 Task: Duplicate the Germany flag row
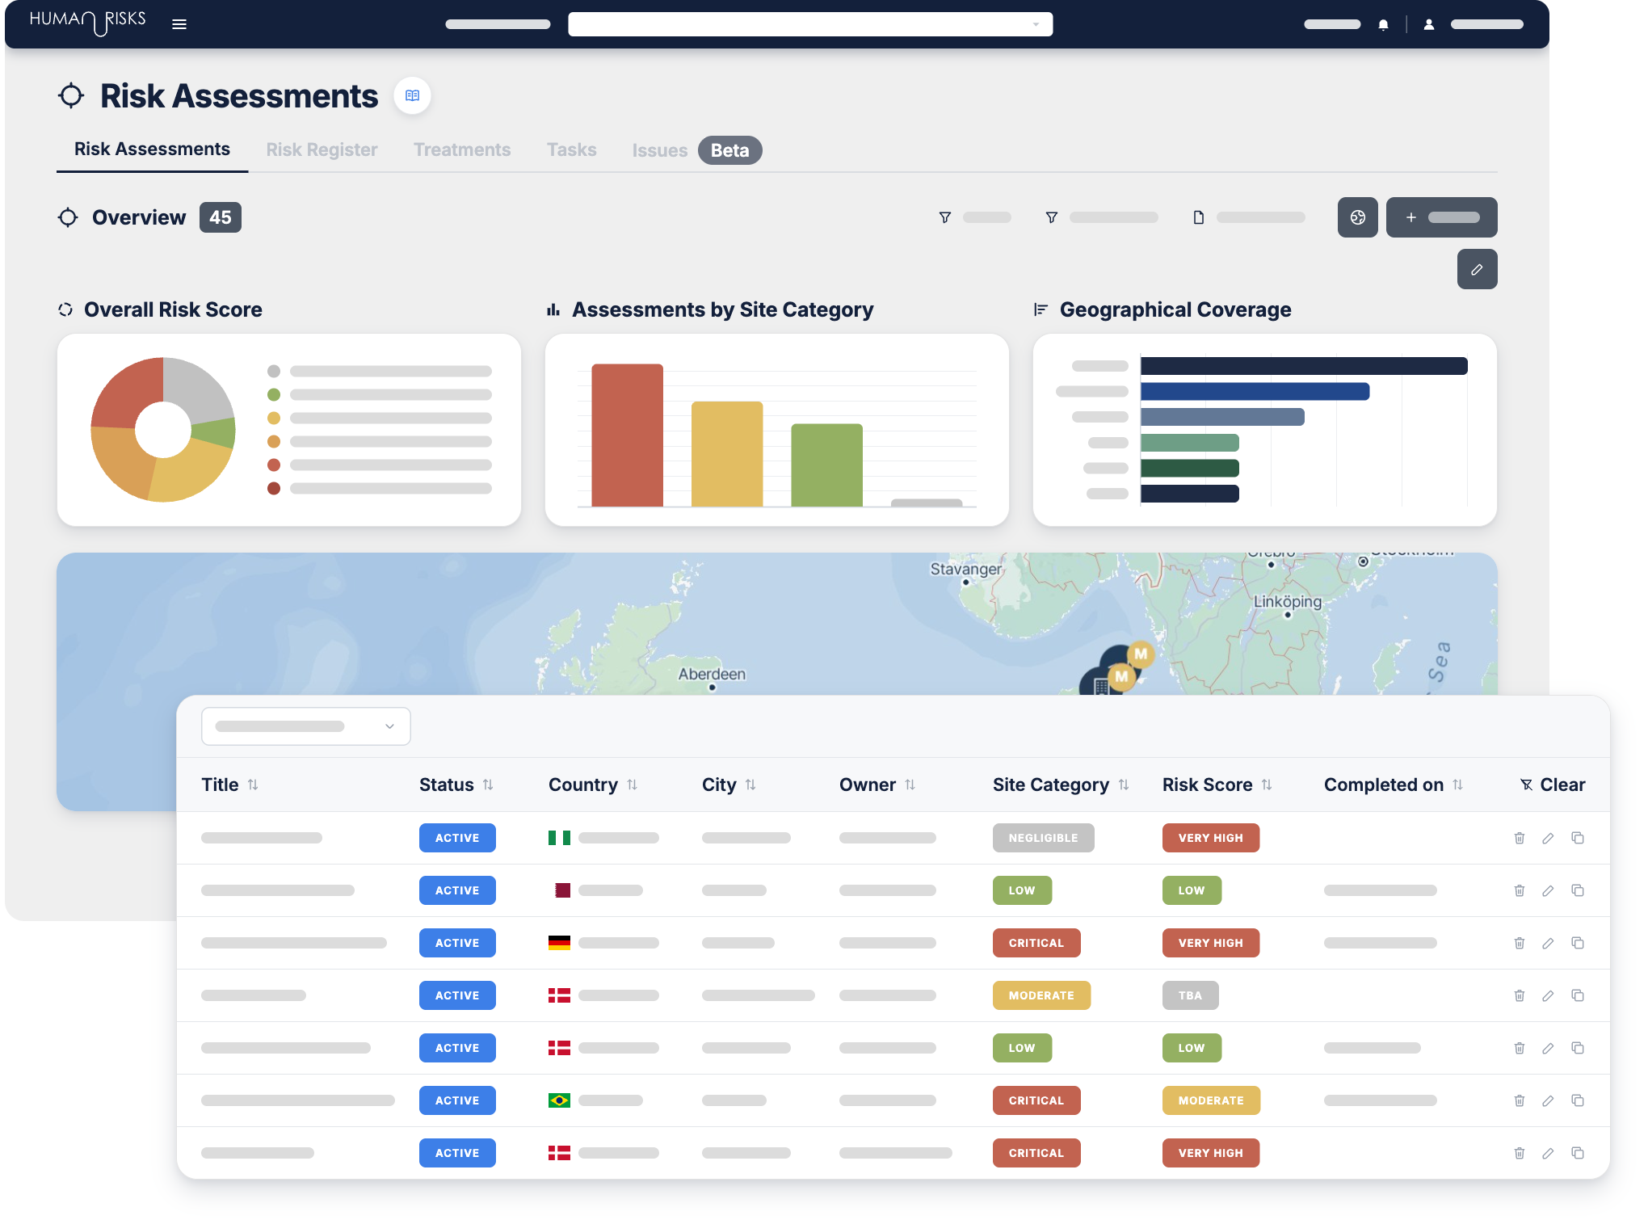pos(1577,943)
